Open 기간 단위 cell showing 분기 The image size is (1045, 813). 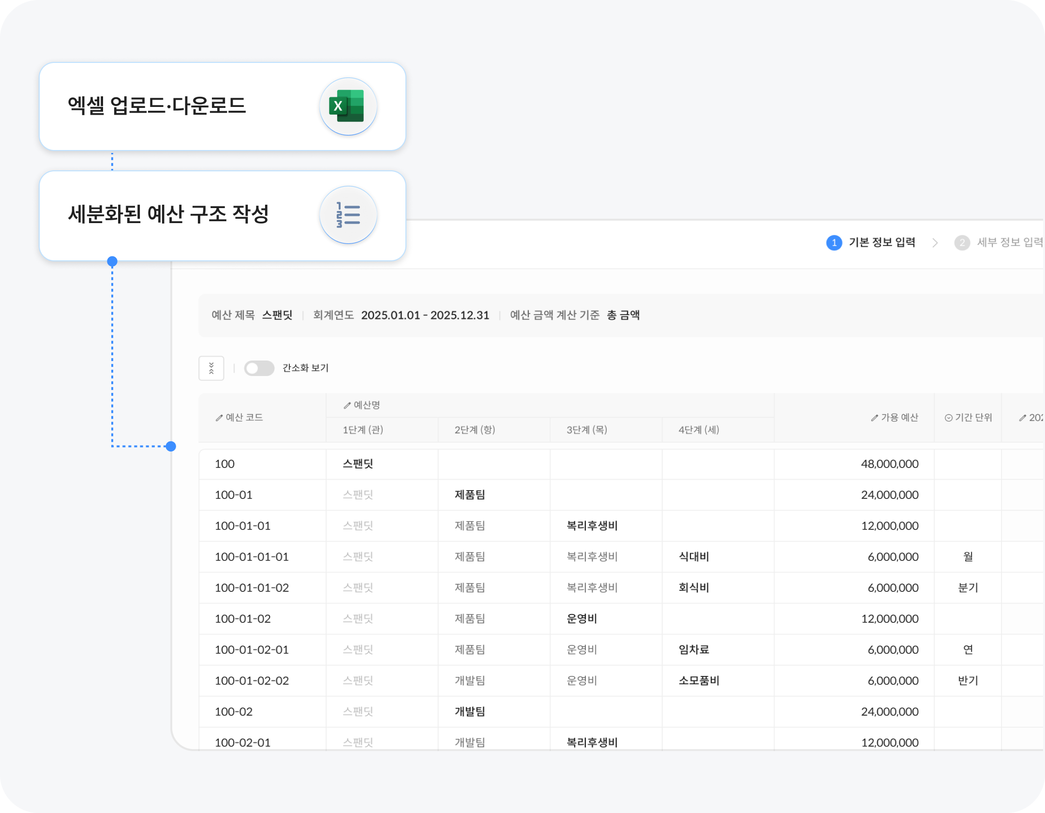click(968, 587)
